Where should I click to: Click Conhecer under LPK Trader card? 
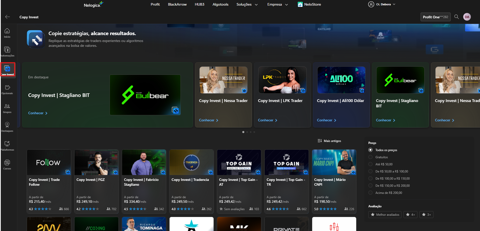tap(267, 120)
